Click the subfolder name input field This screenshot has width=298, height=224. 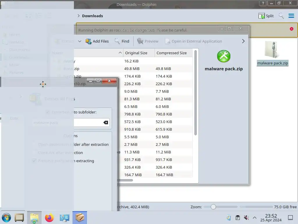(x=71, y=123)
